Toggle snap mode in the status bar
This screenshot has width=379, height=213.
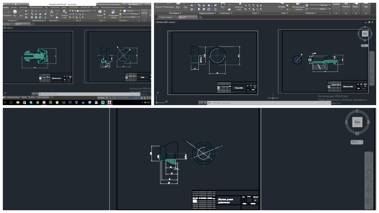pos(110,98)
